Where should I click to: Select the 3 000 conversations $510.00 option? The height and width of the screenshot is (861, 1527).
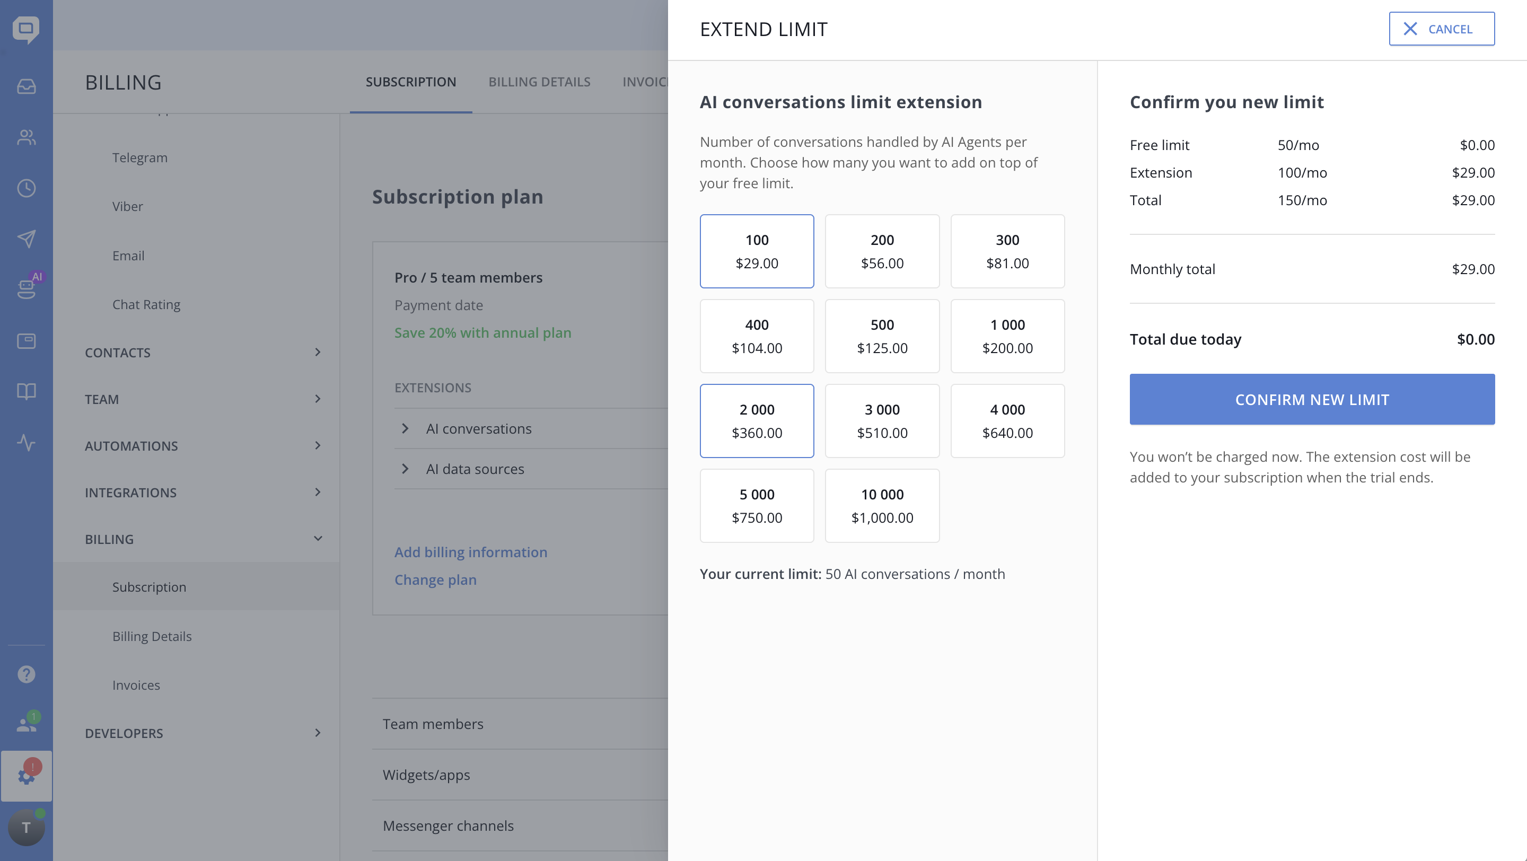(x=882, y=421)
